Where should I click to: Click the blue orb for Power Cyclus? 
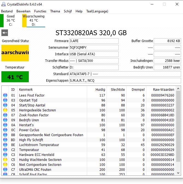point(5,130)
